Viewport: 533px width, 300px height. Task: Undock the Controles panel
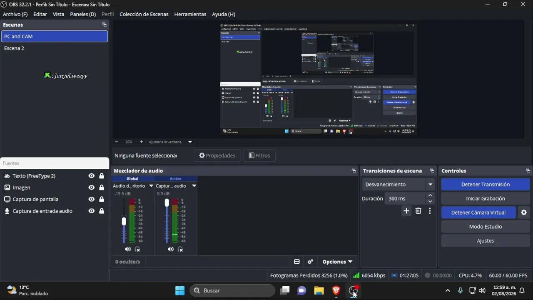pyautogui.click(x=528, y=171)
